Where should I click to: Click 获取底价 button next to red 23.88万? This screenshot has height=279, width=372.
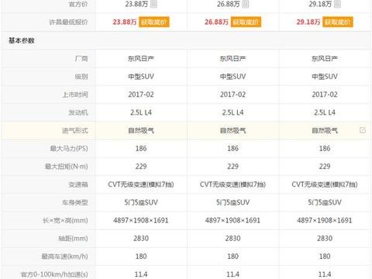tap(154, 22)
